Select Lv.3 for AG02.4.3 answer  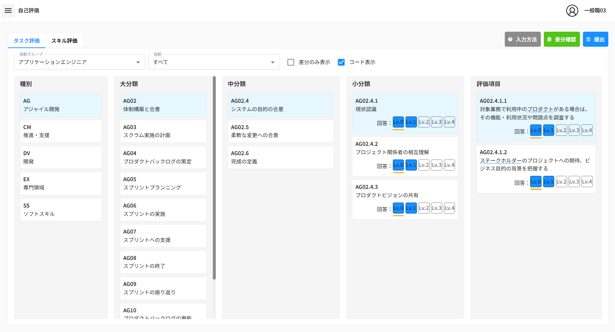point(437,208)
